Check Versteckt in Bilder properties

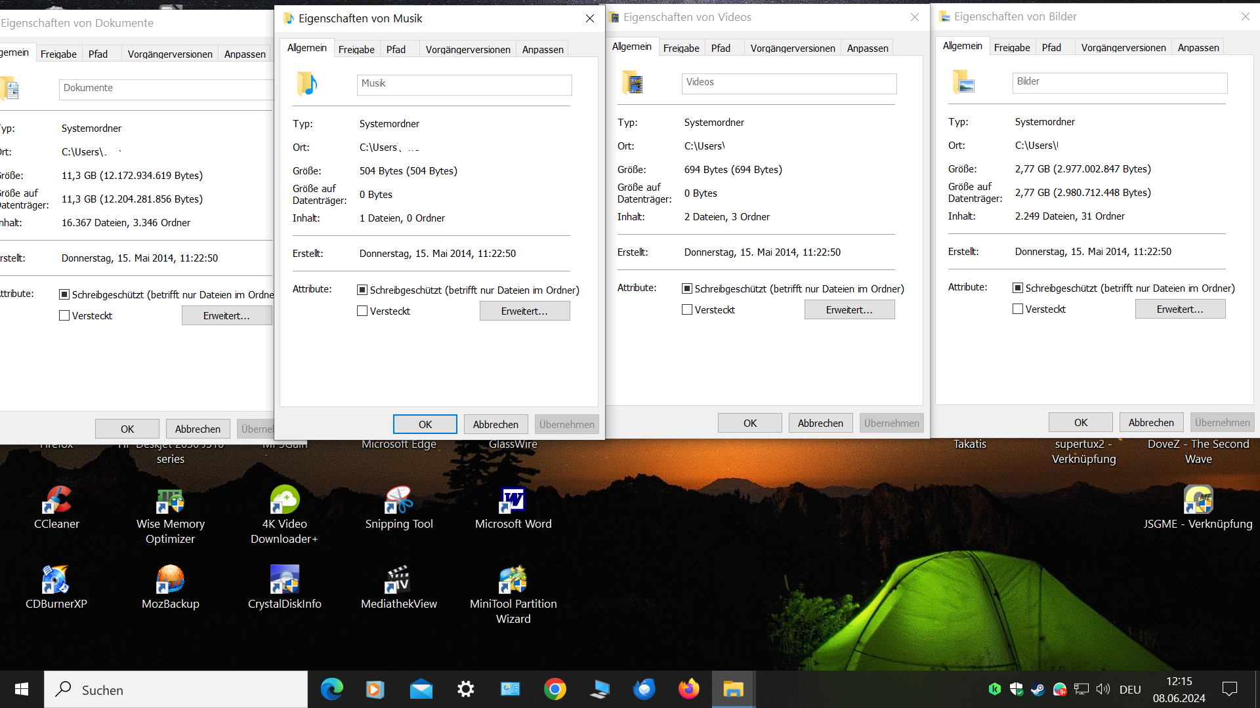click(1018, 309)
